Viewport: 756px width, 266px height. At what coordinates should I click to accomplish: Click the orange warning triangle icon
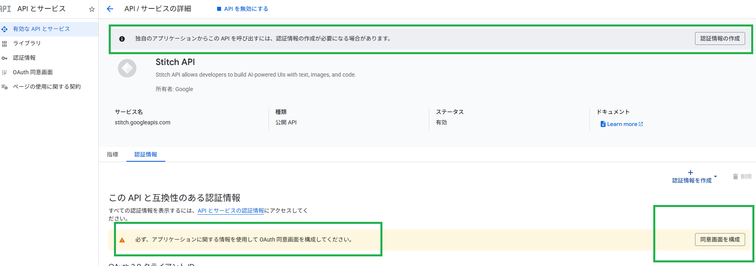[x=122, y=240]
